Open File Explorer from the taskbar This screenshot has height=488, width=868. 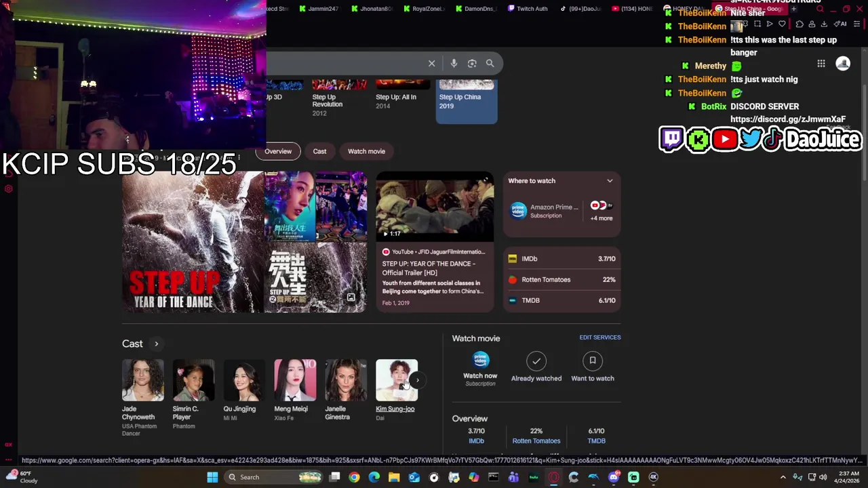[x=394, y=477]
